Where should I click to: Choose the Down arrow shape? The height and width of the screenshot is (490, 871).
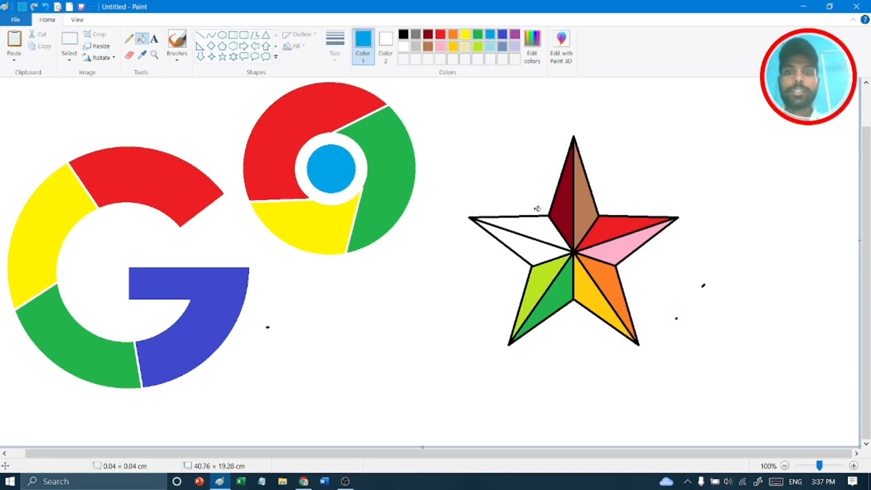[200, 56]
